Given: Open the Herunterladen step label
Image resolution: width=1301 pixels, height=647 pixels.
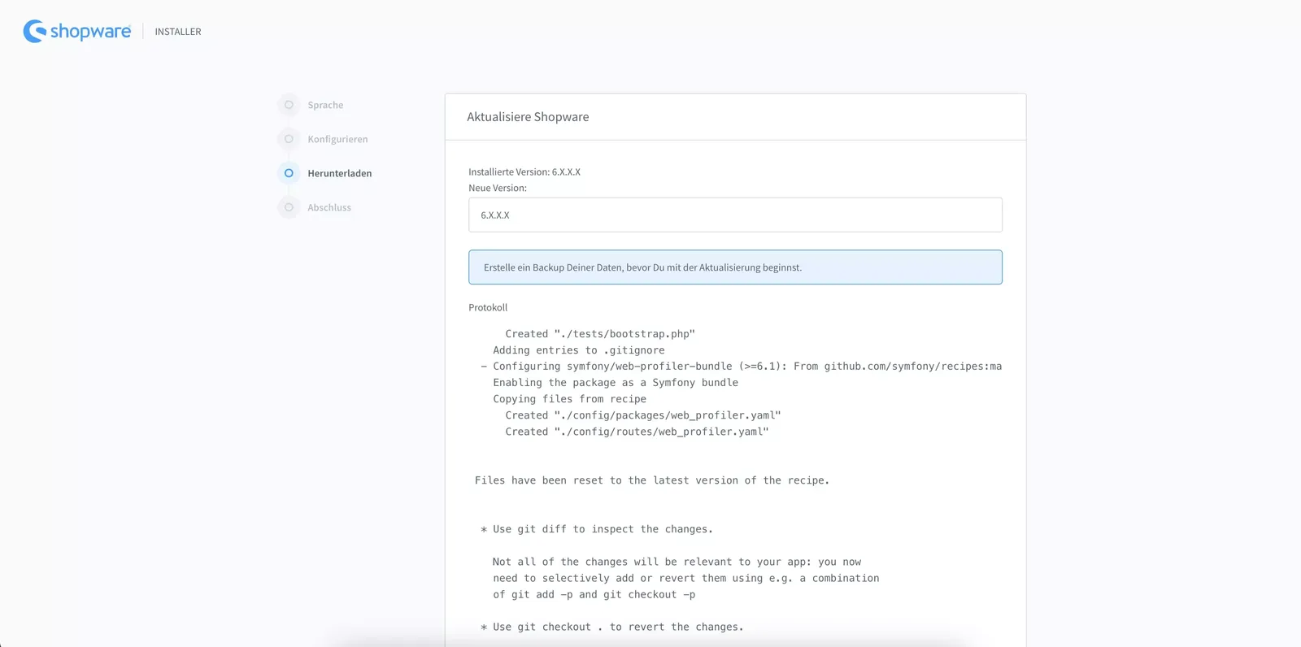Looking at the screenshot, I should (340, 173).
